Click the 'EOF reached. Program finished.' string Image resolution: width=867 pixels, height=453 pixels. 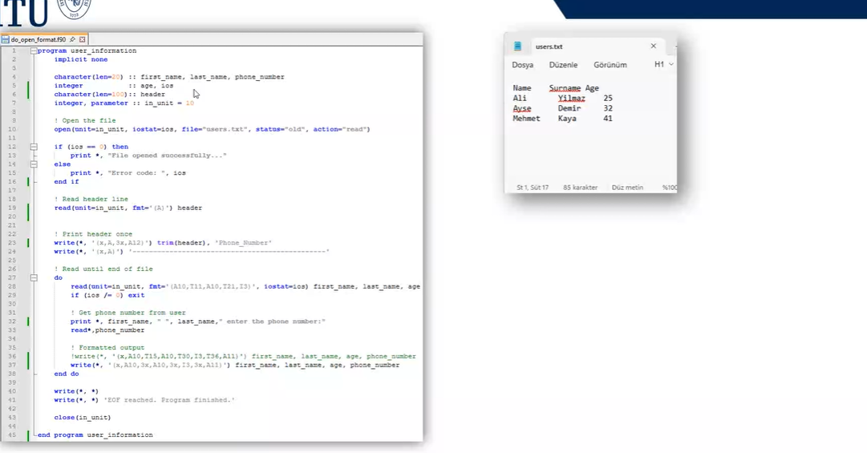tap(169, 400)
